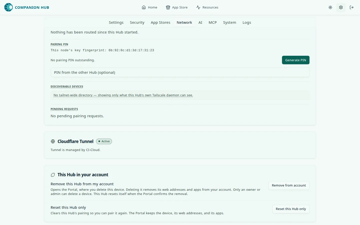The width and height of the screenshot is (360, 225).
Task: Select the Network tab
Action: click(x=184, y=22)
